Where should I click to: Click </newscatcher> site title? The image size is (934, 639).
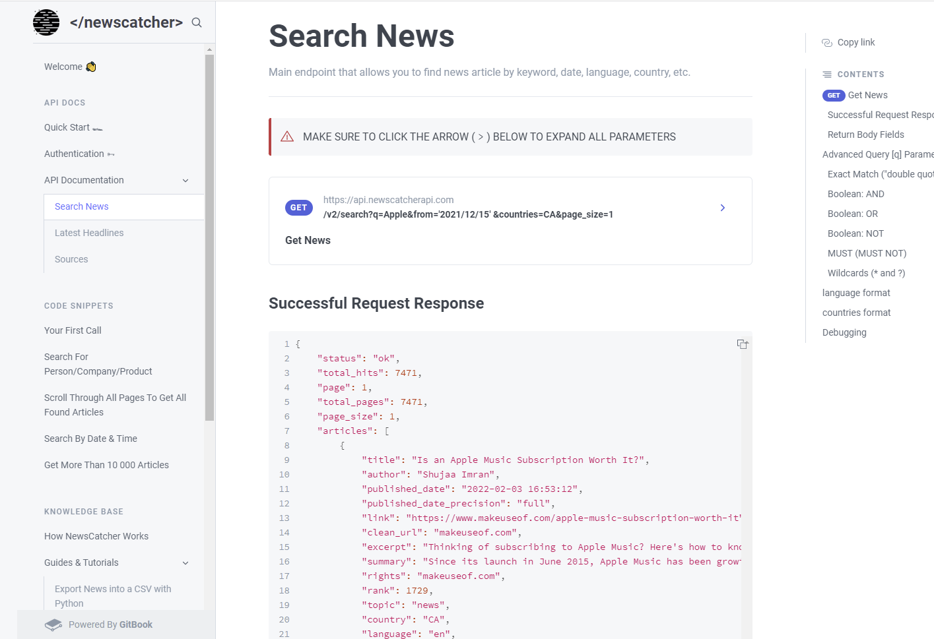(126, 22)
